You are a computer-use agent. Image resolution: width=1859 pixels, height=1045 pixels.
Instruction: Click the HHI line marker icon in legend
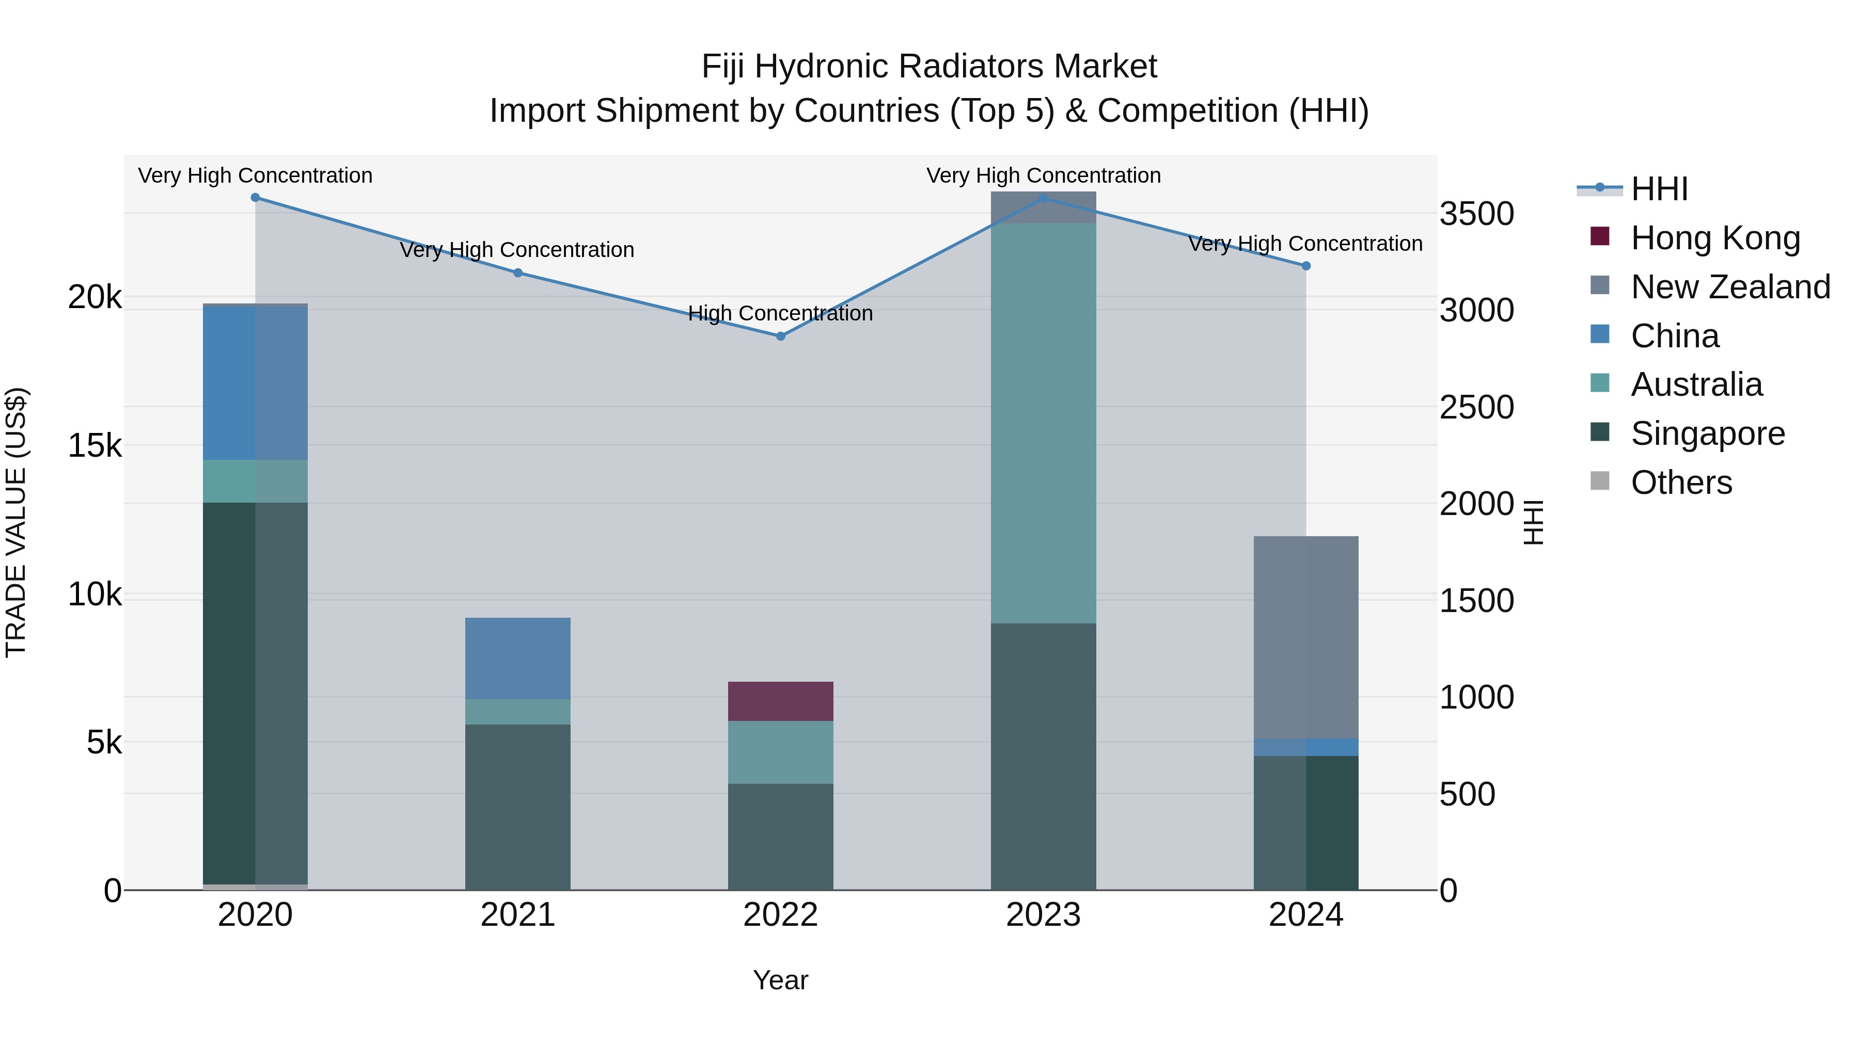[x=1600, y=188]
